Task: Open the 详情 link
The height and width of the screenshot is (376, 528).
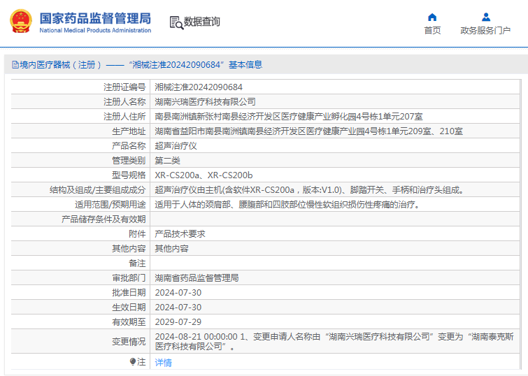Action: tap(164, 363)
